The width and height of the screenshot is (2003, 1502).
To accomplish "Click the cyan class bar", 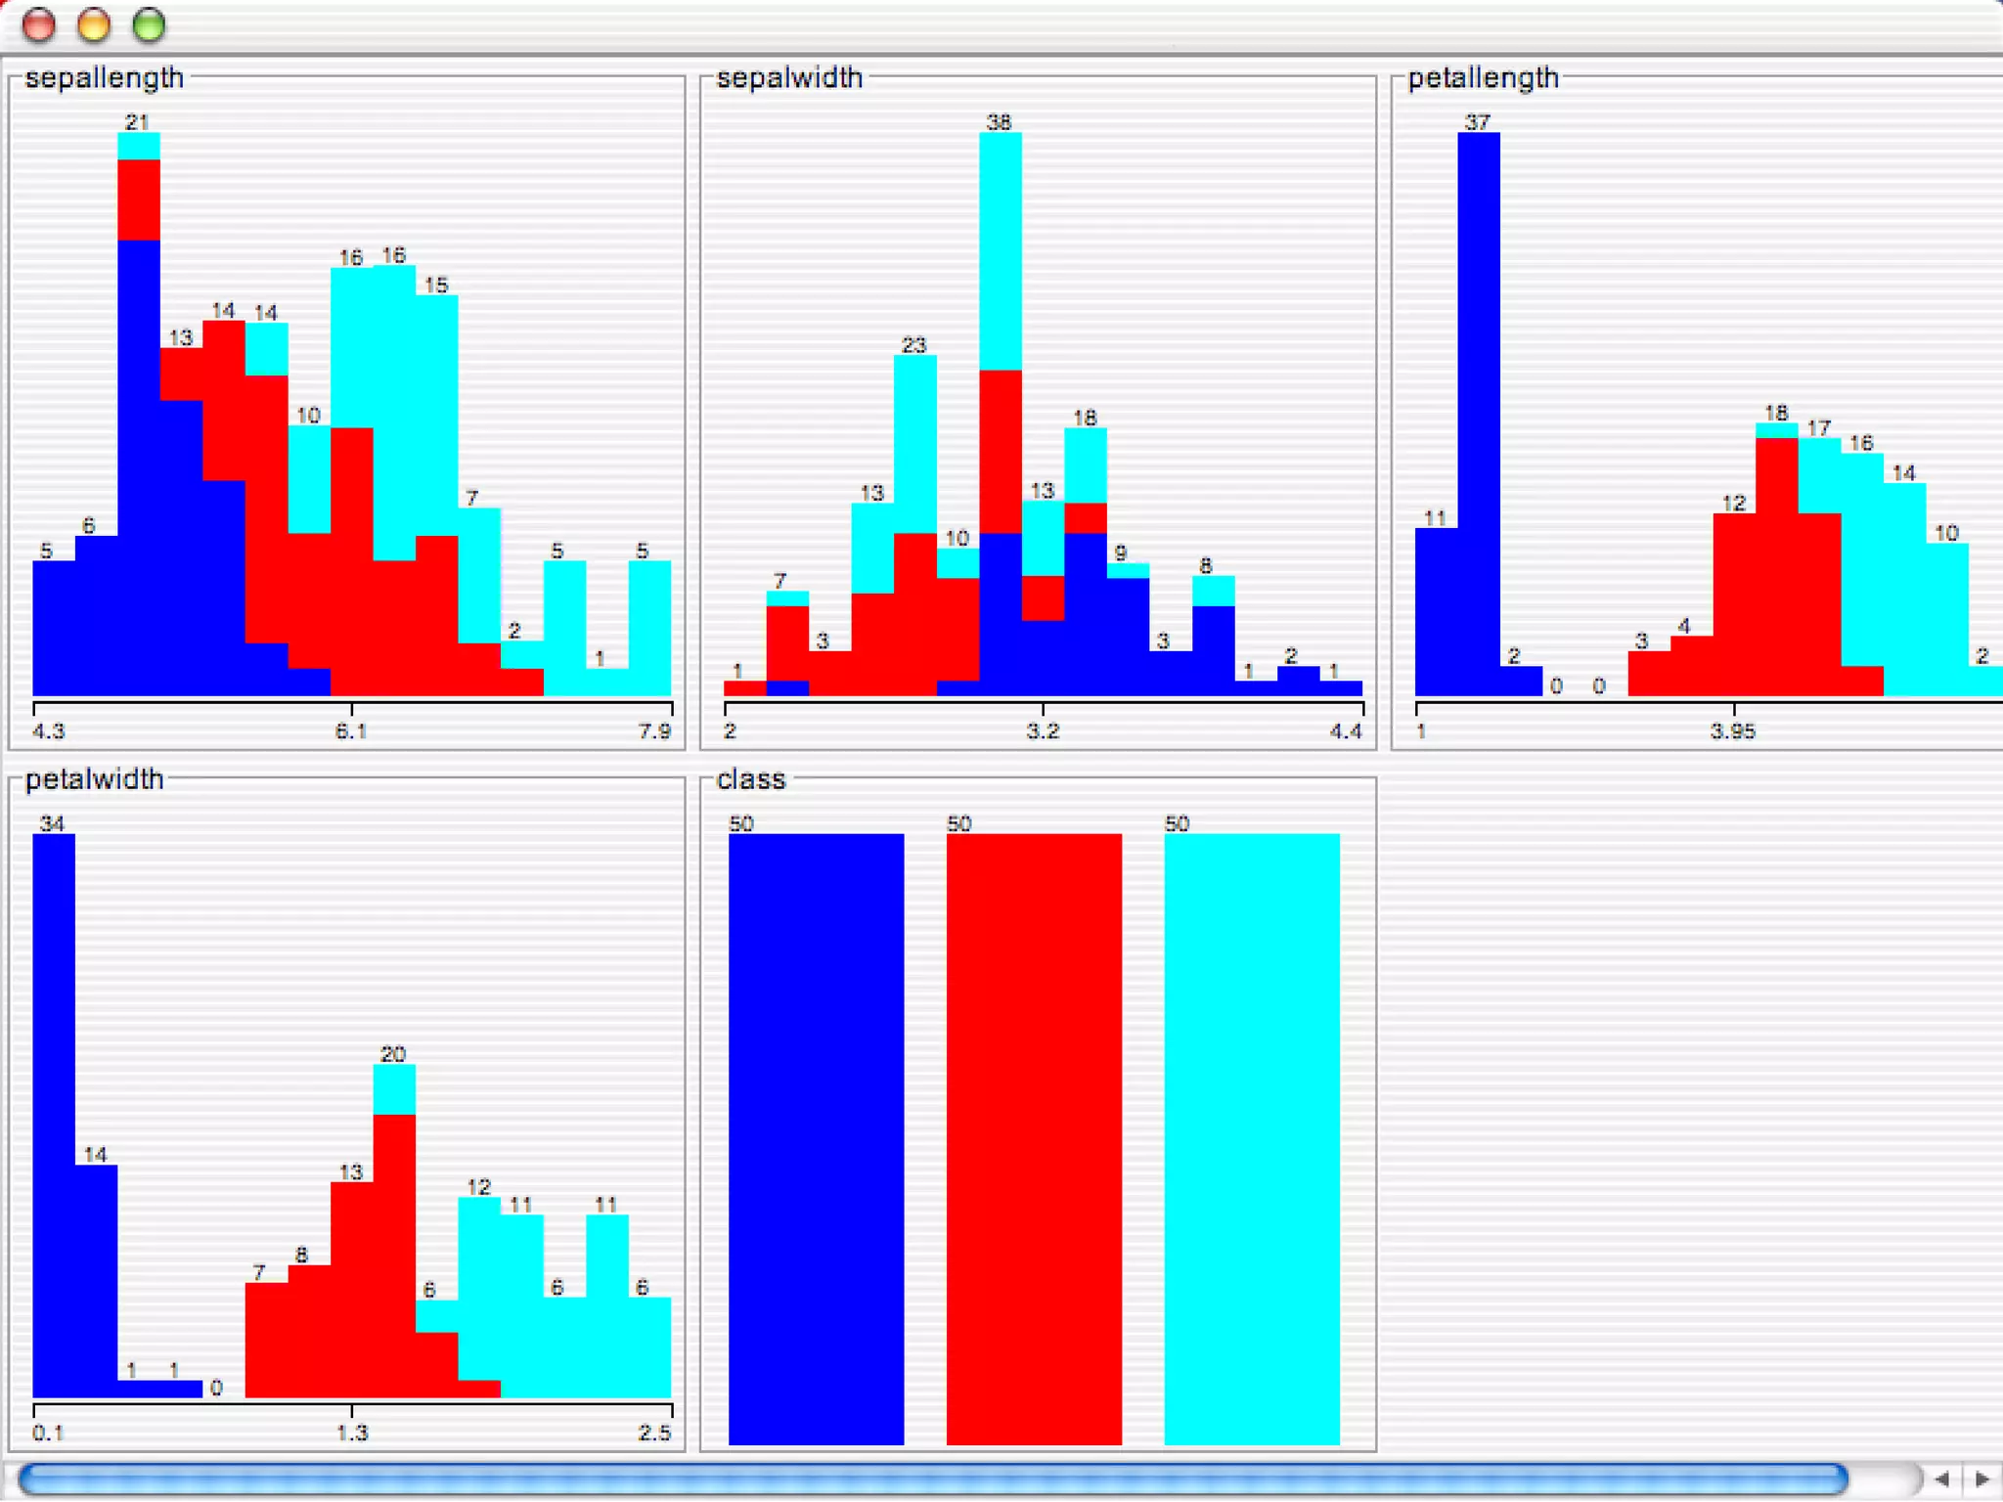I will coord(1251,1139).
